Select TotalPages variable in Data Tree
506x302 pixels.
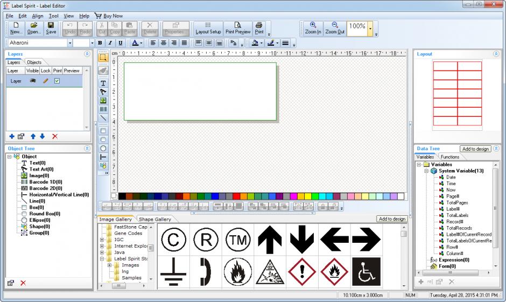[x=457, y=202]
